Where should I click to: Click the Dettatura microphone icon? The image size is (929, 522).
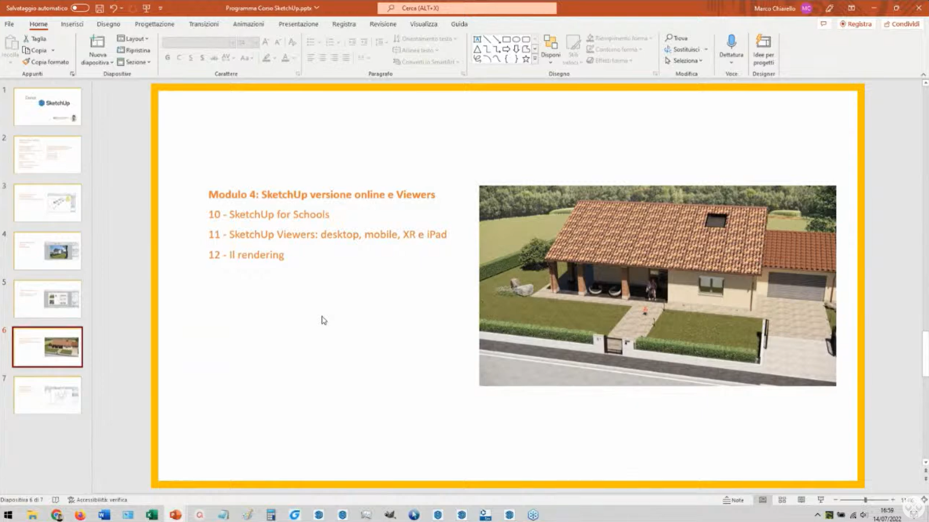731,42
